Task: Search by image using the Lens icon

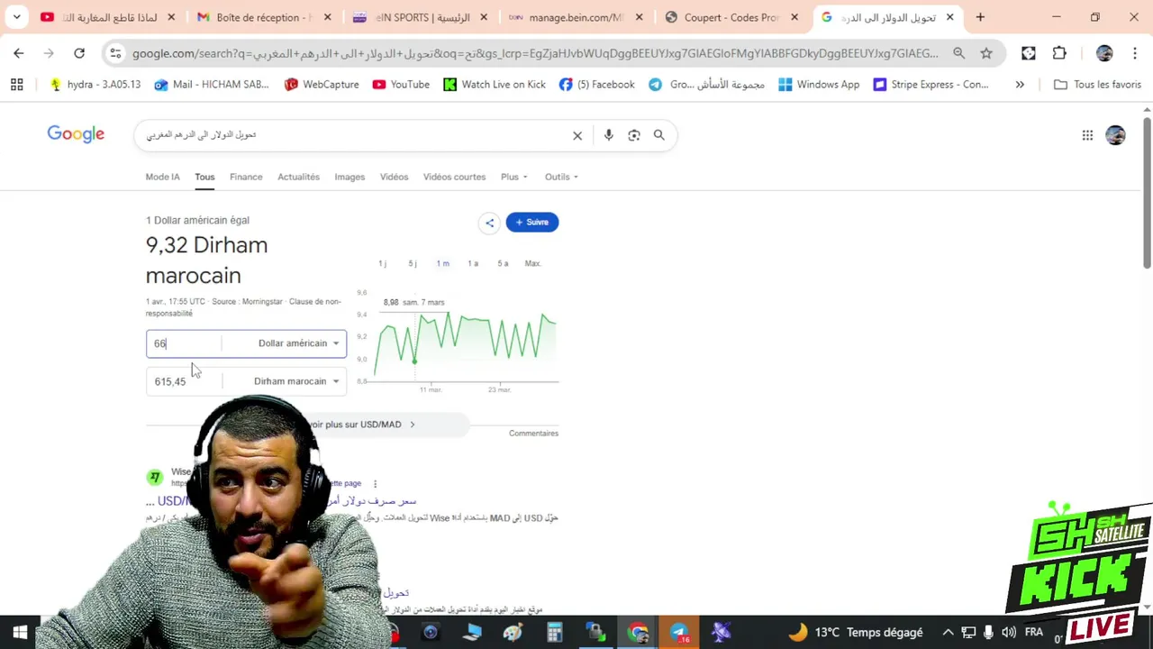Action: click(x=634, y=135)
